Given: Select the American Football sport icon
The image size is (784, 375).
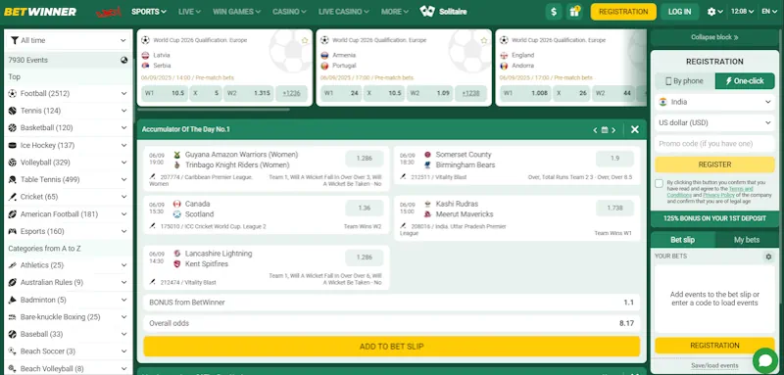Looking at the screenshot, I should point(12,214).
